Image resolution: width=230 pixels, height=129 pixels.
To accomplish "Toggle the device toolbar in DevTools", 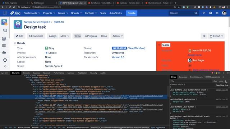I will [x=6, y=73].
